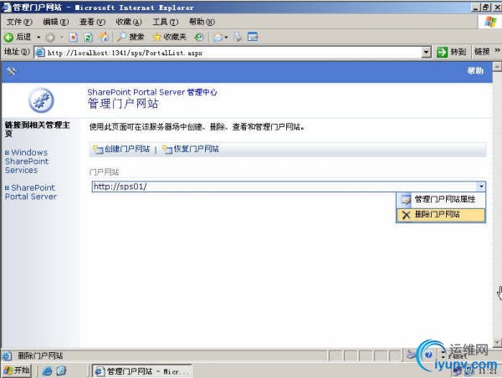Click the Print toolbar icon
Screen dimensions: 502x378
click(238, 37)
